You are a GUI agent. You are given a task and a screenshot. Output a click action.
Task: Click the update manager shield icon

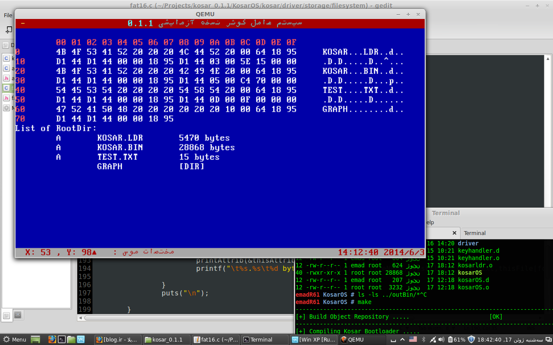coord(471,339)
